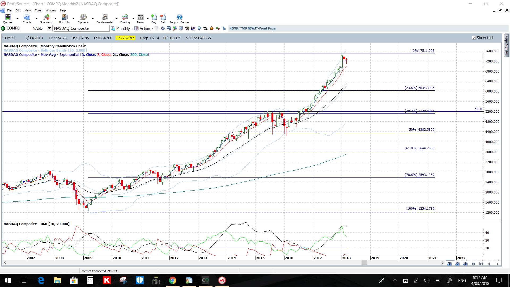Click the 23.6% Fibonacci level label

(x=419, y=88)
